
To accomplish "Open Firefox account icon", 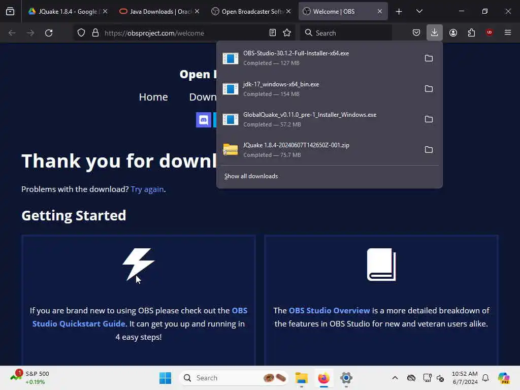I will pos(453,32).
